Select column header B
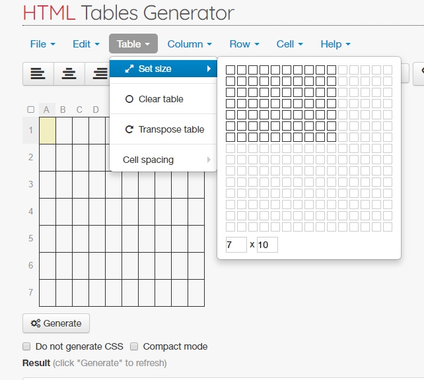The image size is (424, 380). (63, 110)
